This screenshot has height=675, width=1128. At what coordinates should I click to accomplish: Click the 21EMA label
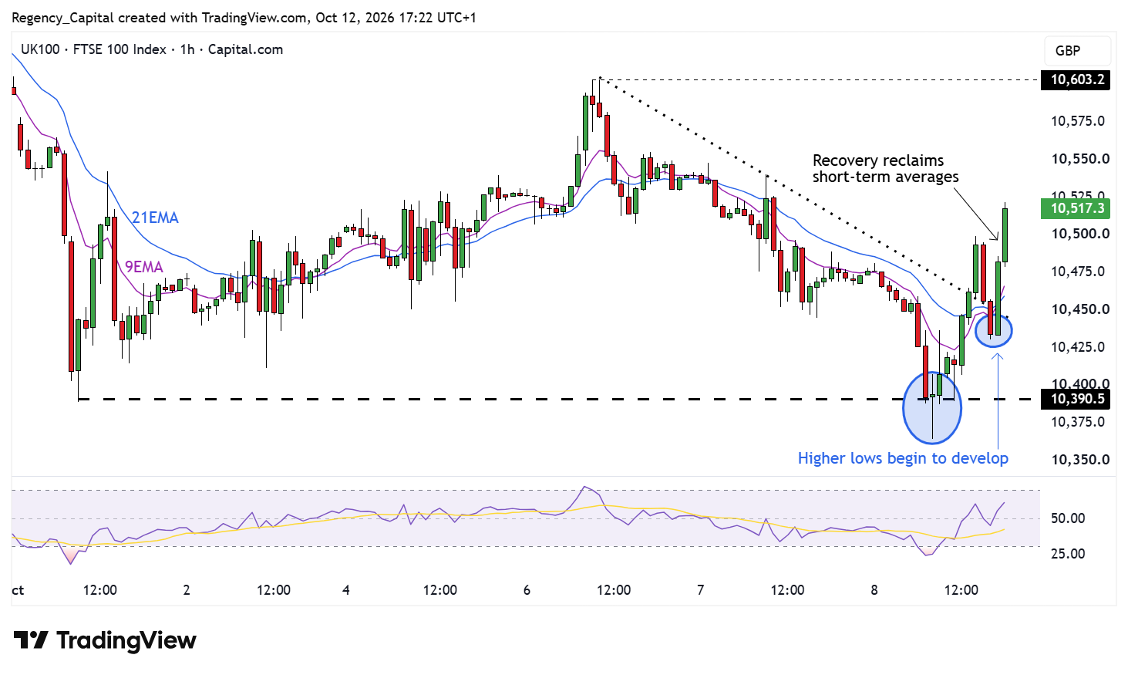click(155, 218)
